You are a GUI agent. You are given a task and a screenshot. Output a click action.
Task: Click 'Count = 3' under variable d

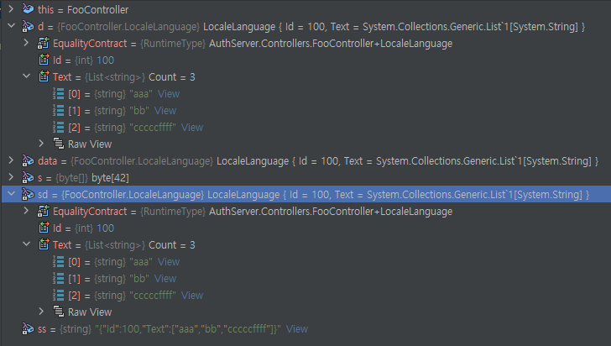172,77
